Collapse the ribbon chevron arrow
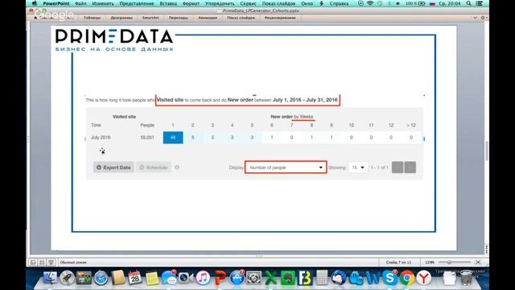 (475, 18)
